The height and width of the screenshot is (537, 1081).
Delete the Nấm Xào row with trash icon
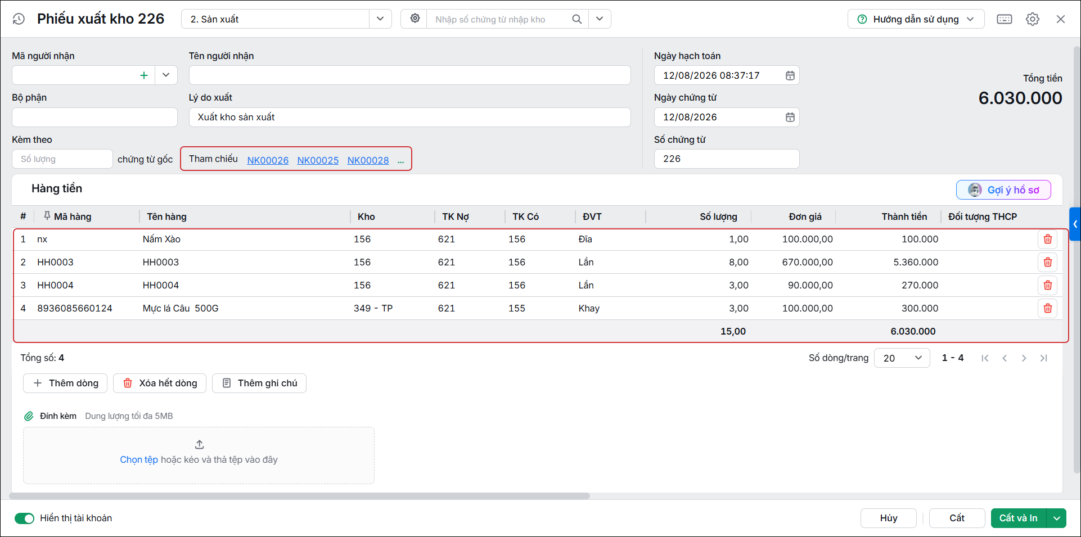(x=1047, y=240)
